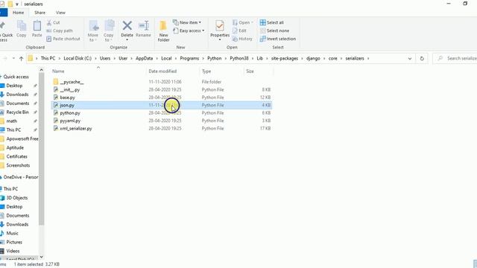Open the Move to menu

[93, 31]
